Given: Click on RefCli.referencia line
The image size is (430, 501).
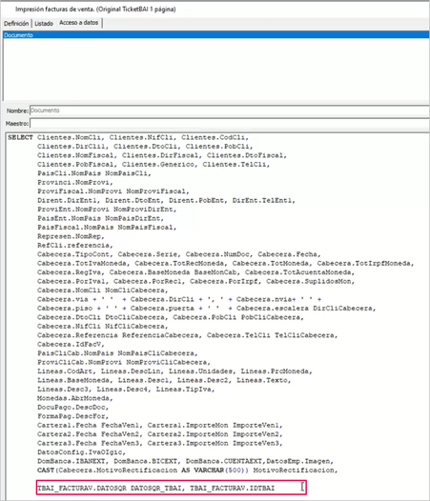Looking at the screenshot, I should [75, 245].
